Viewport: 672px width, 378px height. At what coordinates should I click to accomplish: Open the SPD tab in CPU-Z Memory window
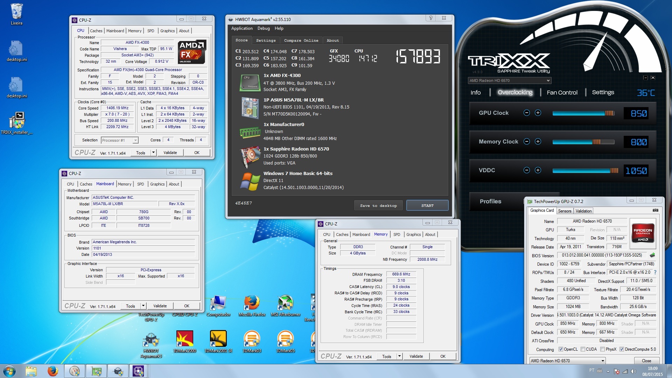point(397,234)
